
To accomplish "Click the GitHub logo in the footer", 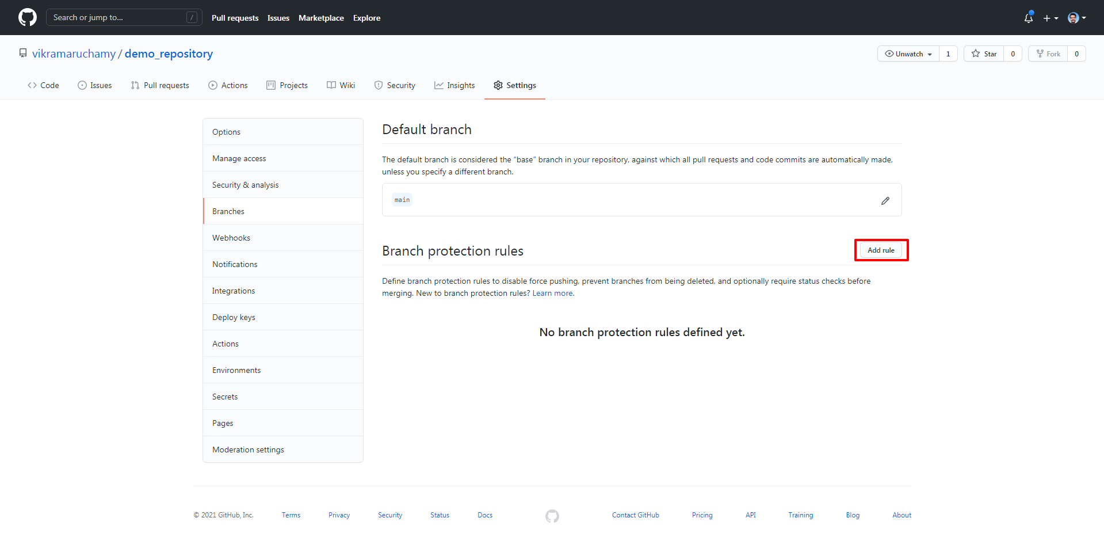I will pos(552,516).
